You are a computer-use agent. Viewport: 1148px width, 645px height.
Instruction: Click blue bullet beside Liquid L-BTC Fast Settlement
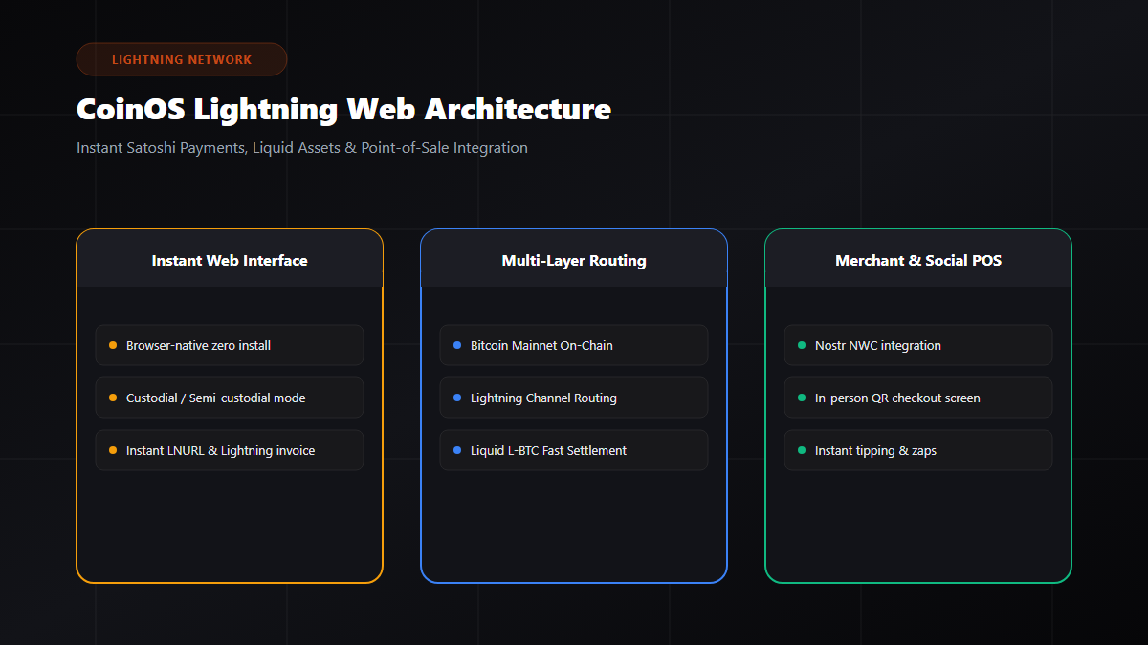point(457,450)
